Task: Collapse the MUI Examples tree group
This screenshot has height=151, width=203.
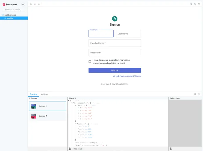Action: (x=1, y=15)
